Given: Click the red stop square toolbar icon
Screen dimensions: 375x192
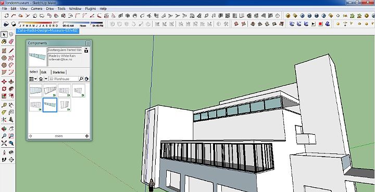Looking at the screenshot, I should [x=320, y=24].
